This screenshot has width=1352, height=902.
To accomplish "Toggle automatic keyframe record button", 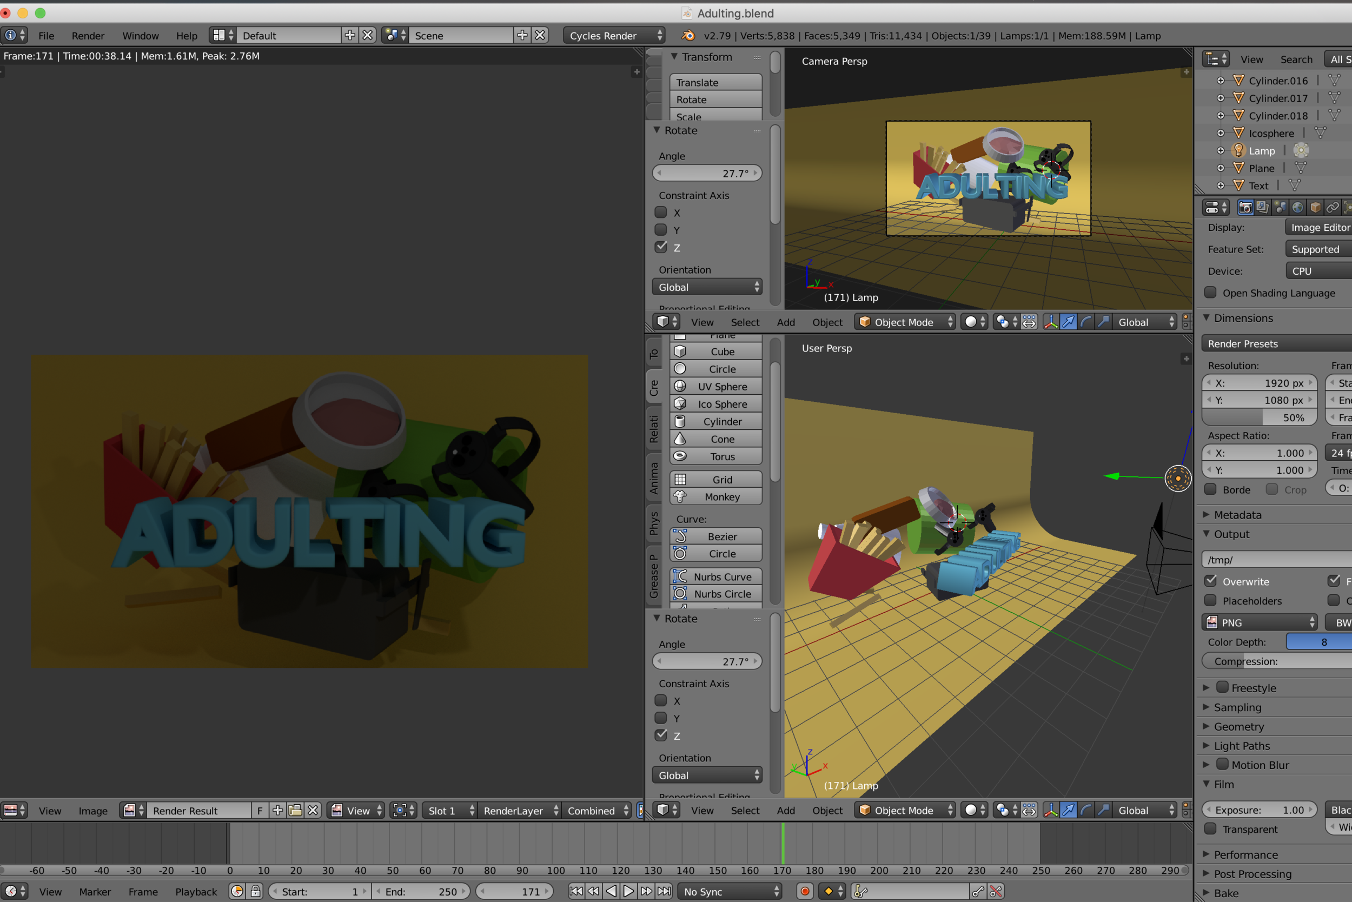I will pos(805,891).
